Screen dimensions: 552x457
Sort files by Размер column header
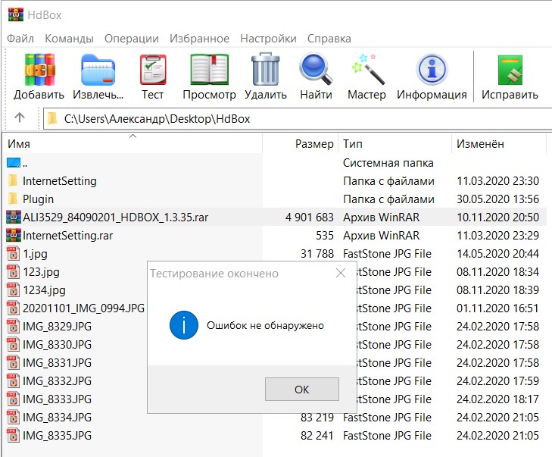coord(301,143)
